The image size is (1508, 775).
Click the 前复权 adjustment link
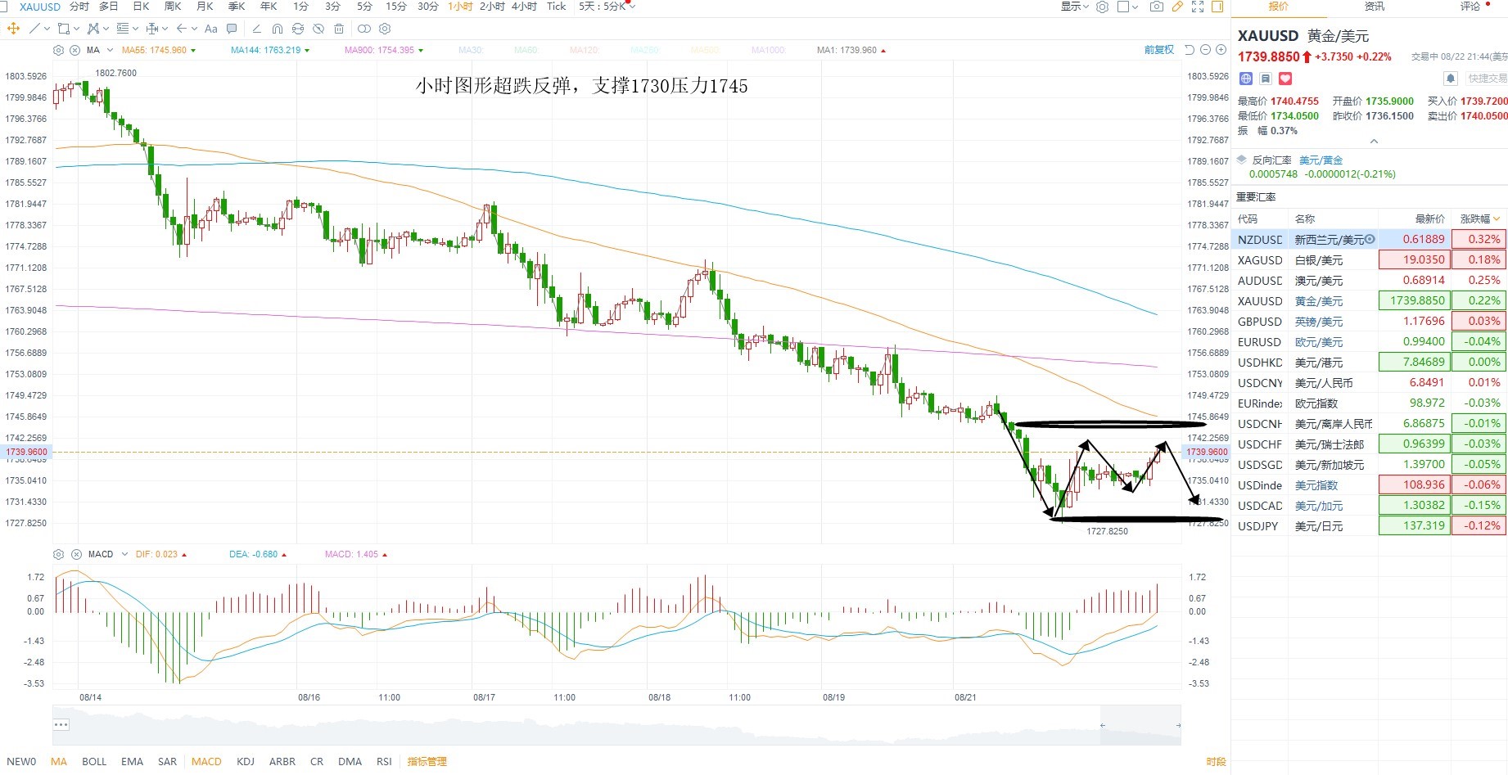point(1158,50)
